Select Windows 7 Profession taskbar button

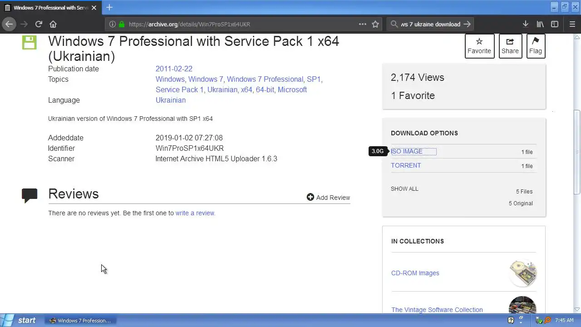pos(80,321)
